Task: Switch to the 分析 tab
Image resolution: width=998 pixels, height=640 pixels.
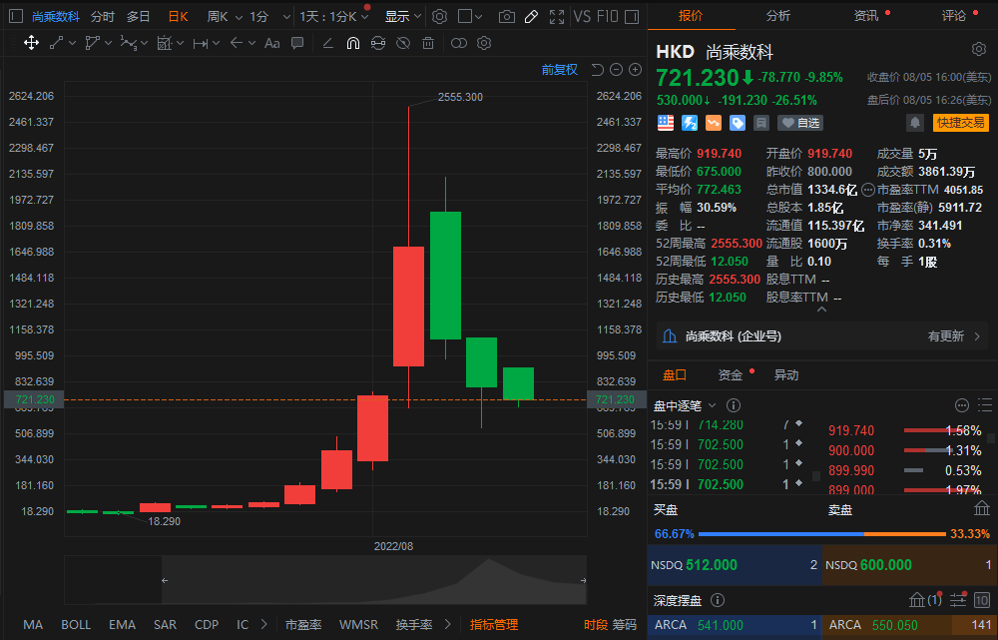Action: (x=778, y=15)
